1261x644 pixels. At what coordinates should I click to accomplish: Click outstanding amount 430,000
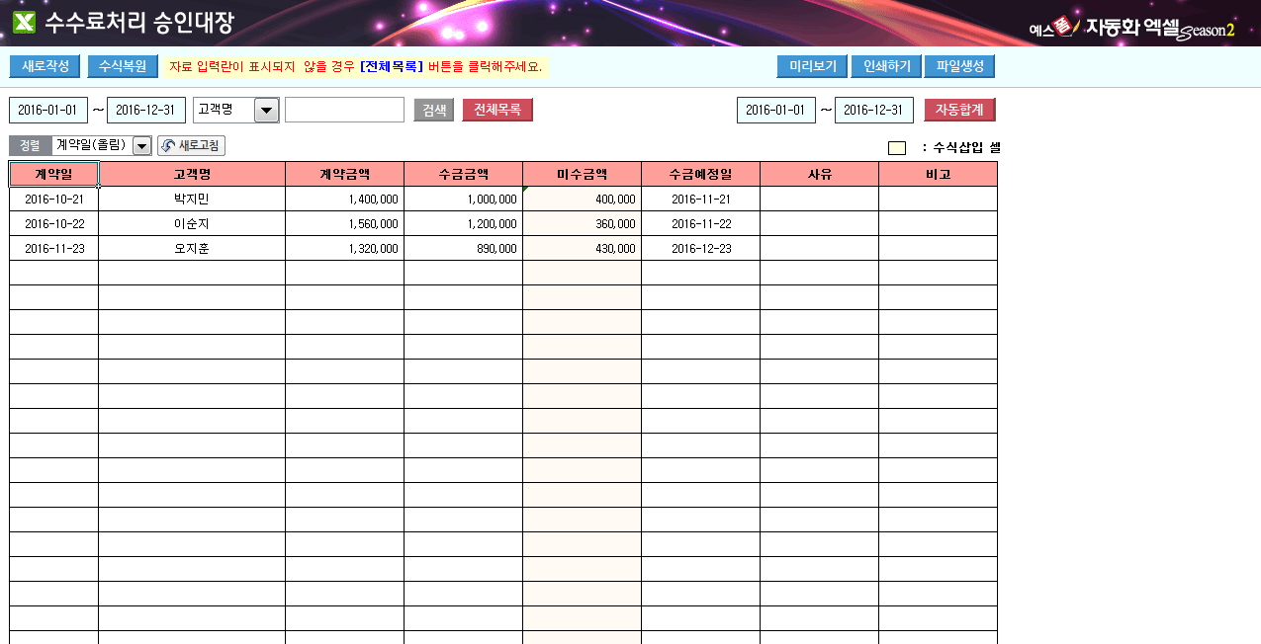click(x=583, y=248)
